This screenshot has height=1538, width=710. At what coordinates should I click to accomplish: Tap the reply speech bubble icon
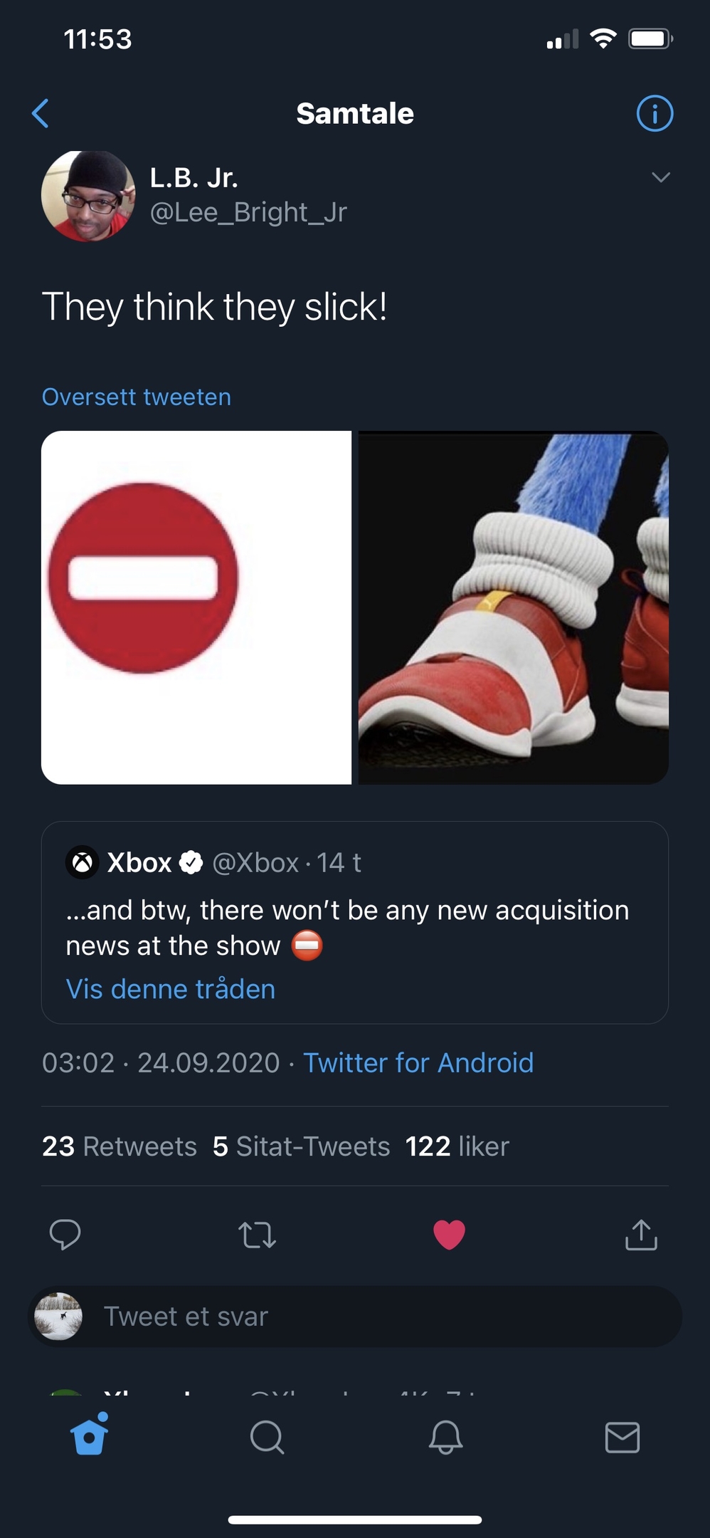(65, 1235)
